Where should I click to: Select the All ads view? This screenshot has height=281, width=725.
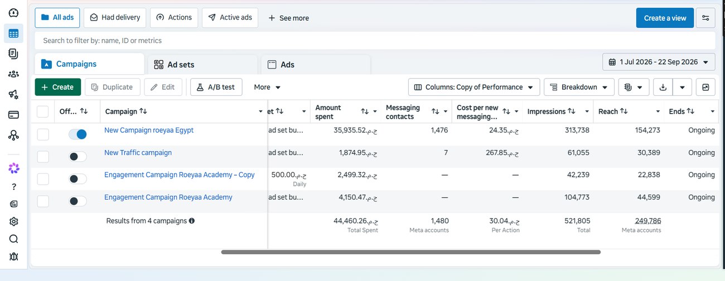click(57, 18)
